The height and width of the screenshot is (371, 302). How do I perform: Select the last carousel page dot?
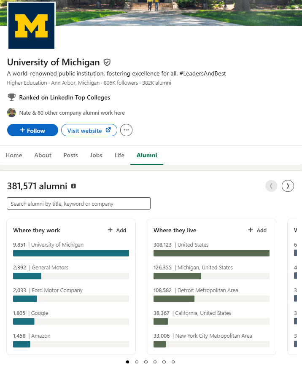pyautogui.click(x=173, y=362)
